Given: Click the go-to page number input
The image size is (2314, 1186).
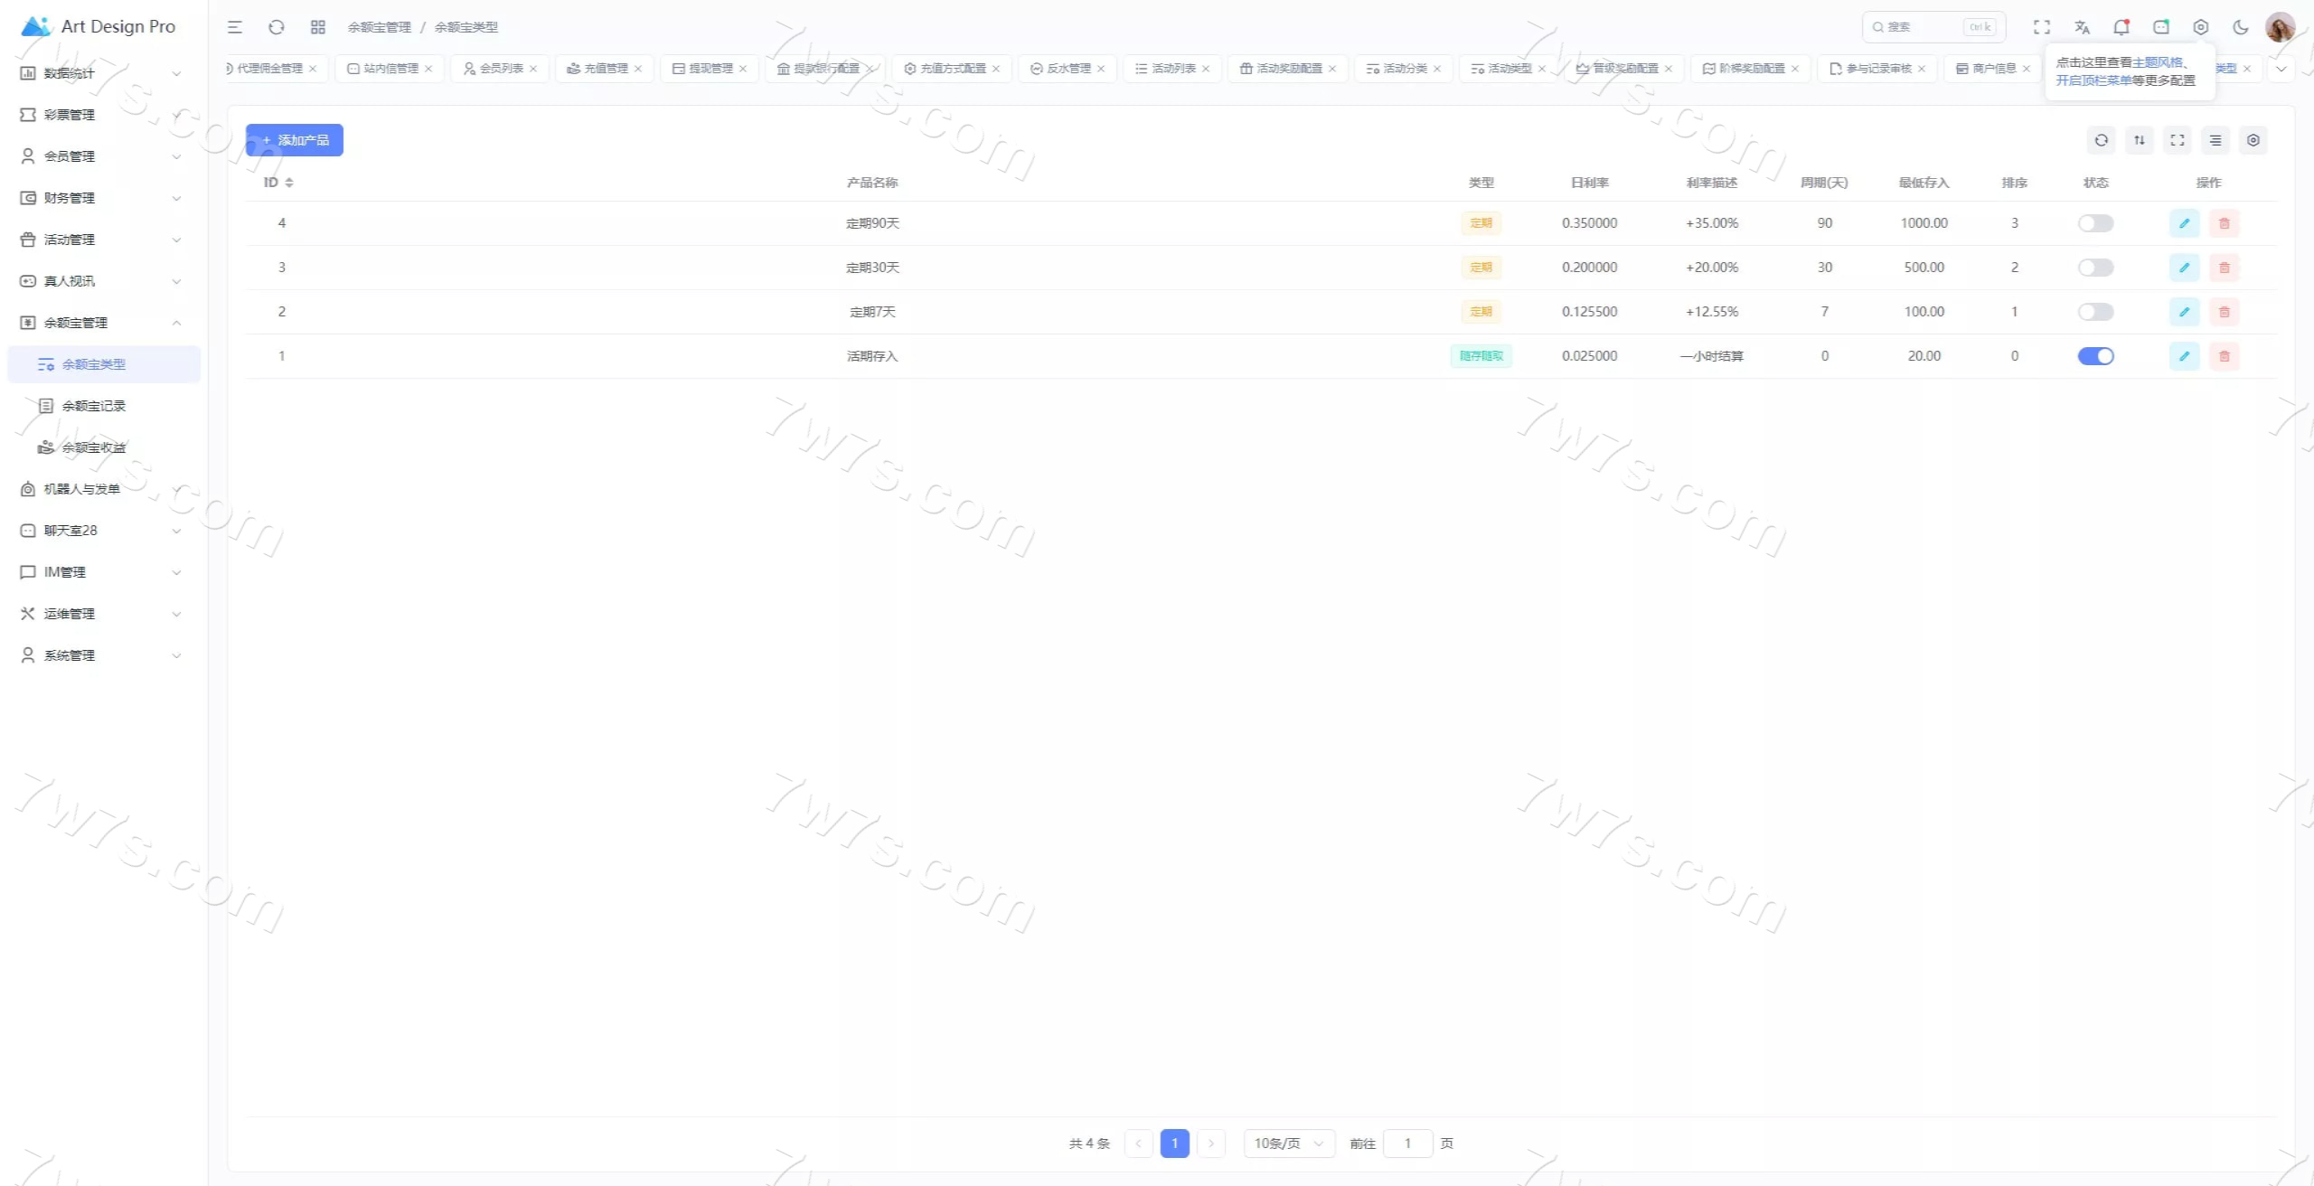Looking at the screenshot, I should [x=1407, y=1144].
